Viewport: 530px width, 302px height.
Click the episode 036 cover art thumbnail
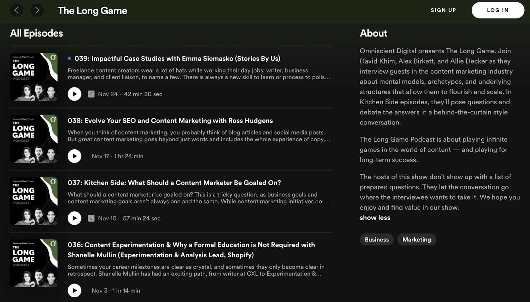pyautogui.click(x=34, y=263)
